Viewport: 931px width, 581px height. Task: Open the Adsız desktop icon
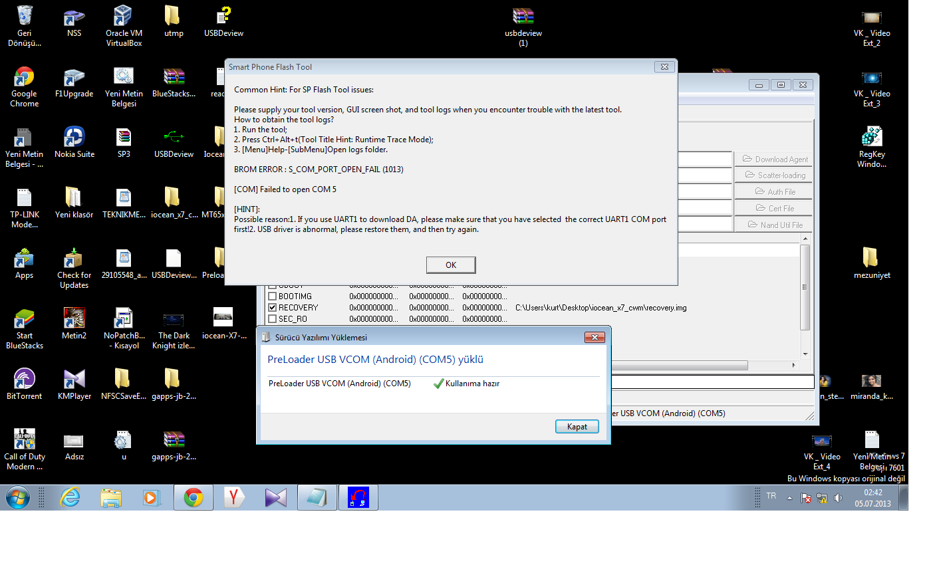[74, 445]
